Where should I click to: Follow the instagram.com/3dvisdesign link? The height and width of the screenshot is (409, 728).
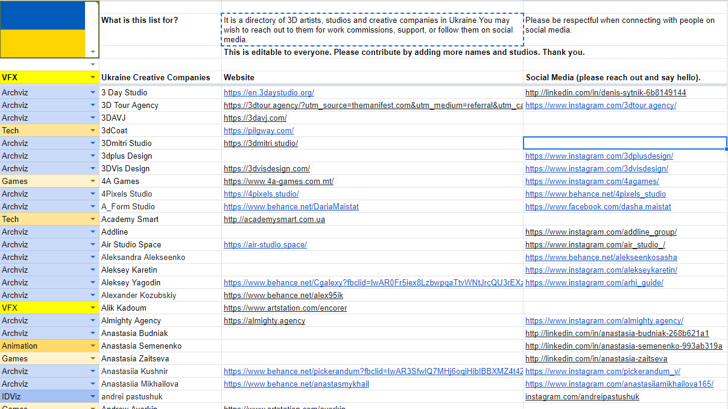597,169
